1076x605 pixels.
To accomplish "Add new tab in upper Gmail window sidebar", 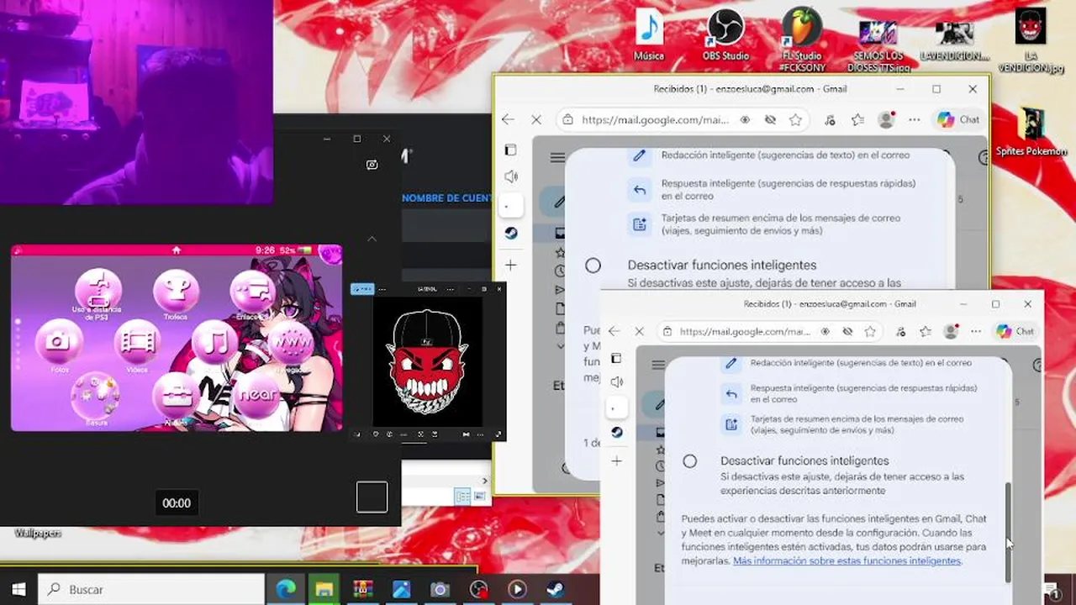I will click(510, 266).
